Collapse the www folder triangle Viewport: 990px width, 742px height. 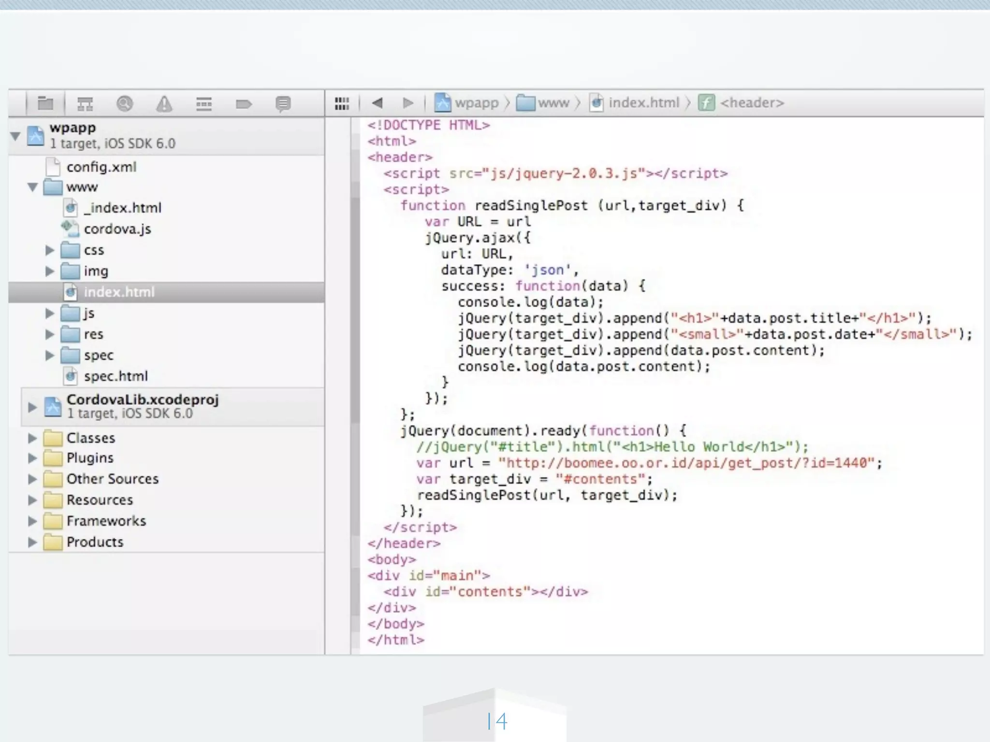(32, 187)
